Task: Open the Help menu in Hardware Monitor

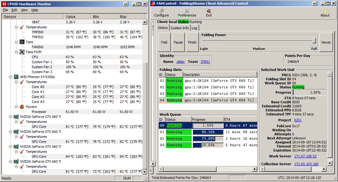Action: (35, 10)
